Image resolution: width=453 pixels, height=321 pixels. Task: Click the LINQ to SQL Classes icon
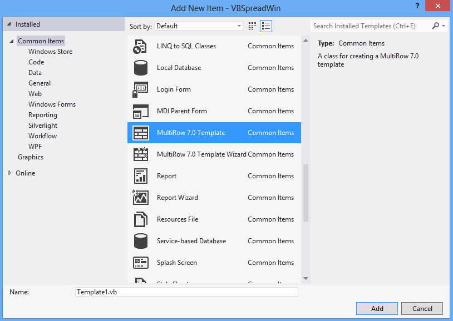point(140,46)
